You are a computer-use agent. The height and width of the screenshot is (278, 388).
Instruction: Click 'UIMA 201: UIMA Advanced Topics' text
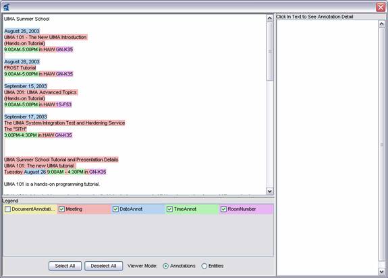[x=40, y=92]
